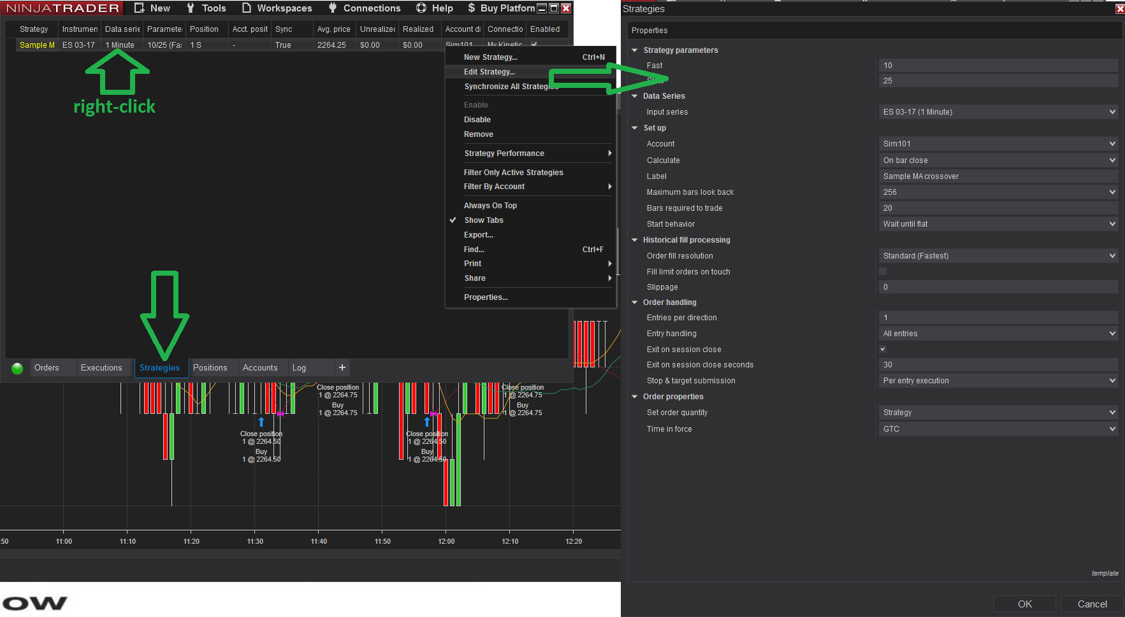Image resolution: width=1125 pixels, height=617 pixels.
Task: Open the Input series dropdown
Action: coord(998,112)
